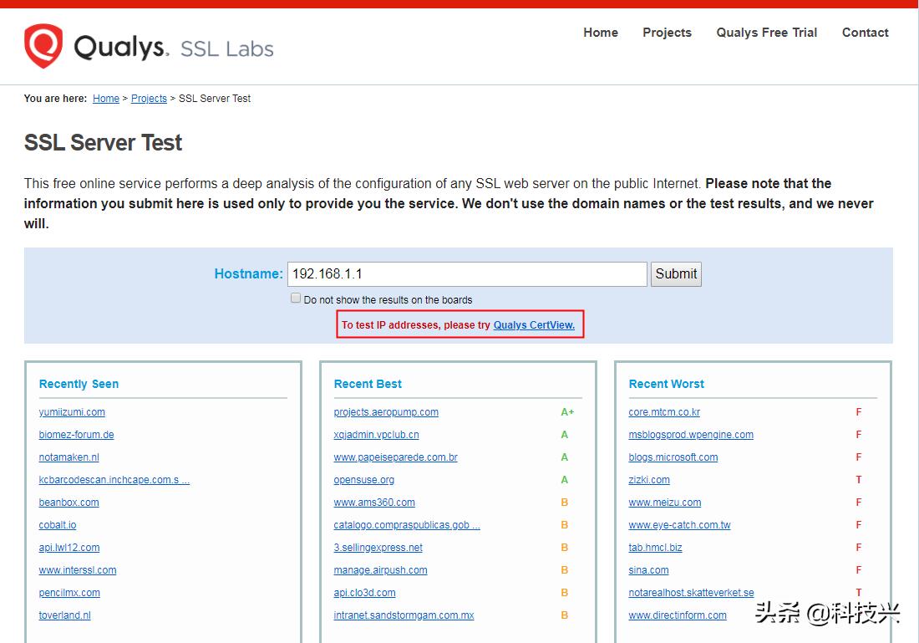Viewport: 919px width, 643px height.
Task: Open pencilmx.com in Recently Seen
Action: pyautogui.click(x=69, y=593)
